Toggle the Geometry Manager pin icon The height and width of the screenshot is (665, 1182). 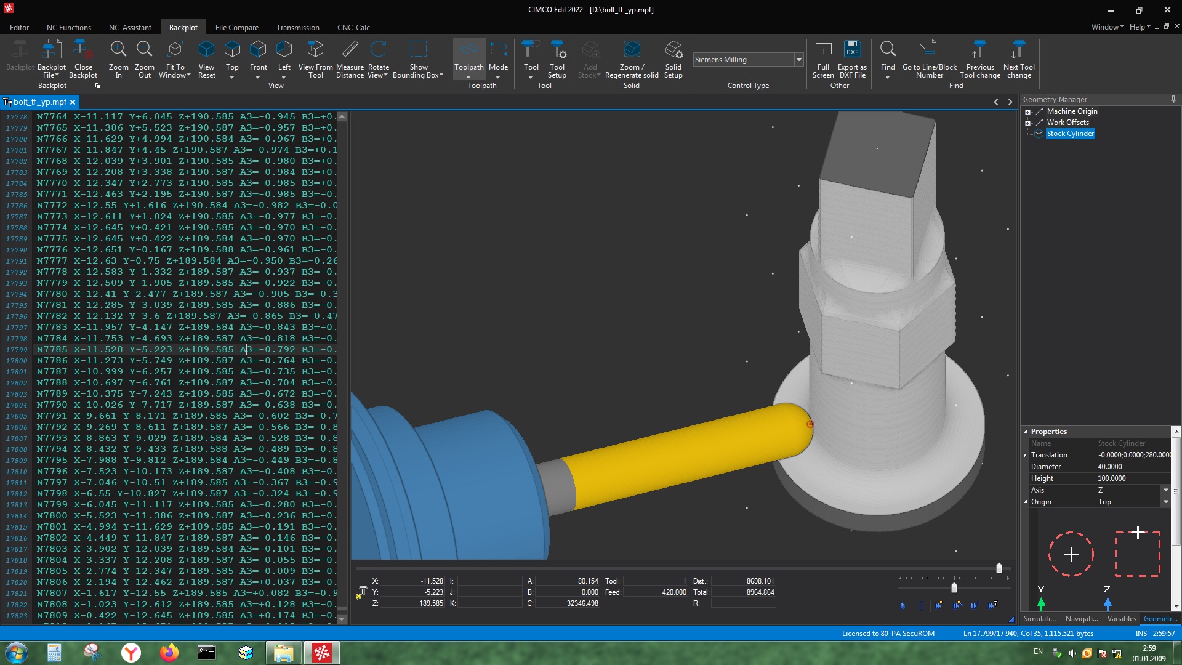pyautogui.click(x=1173, y=99)
